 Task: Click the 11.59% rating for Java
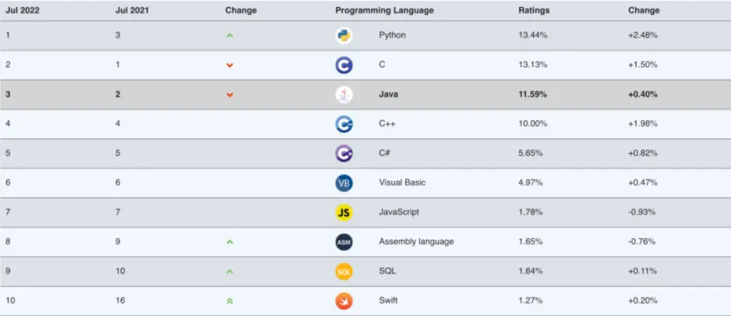pos(532,94)
